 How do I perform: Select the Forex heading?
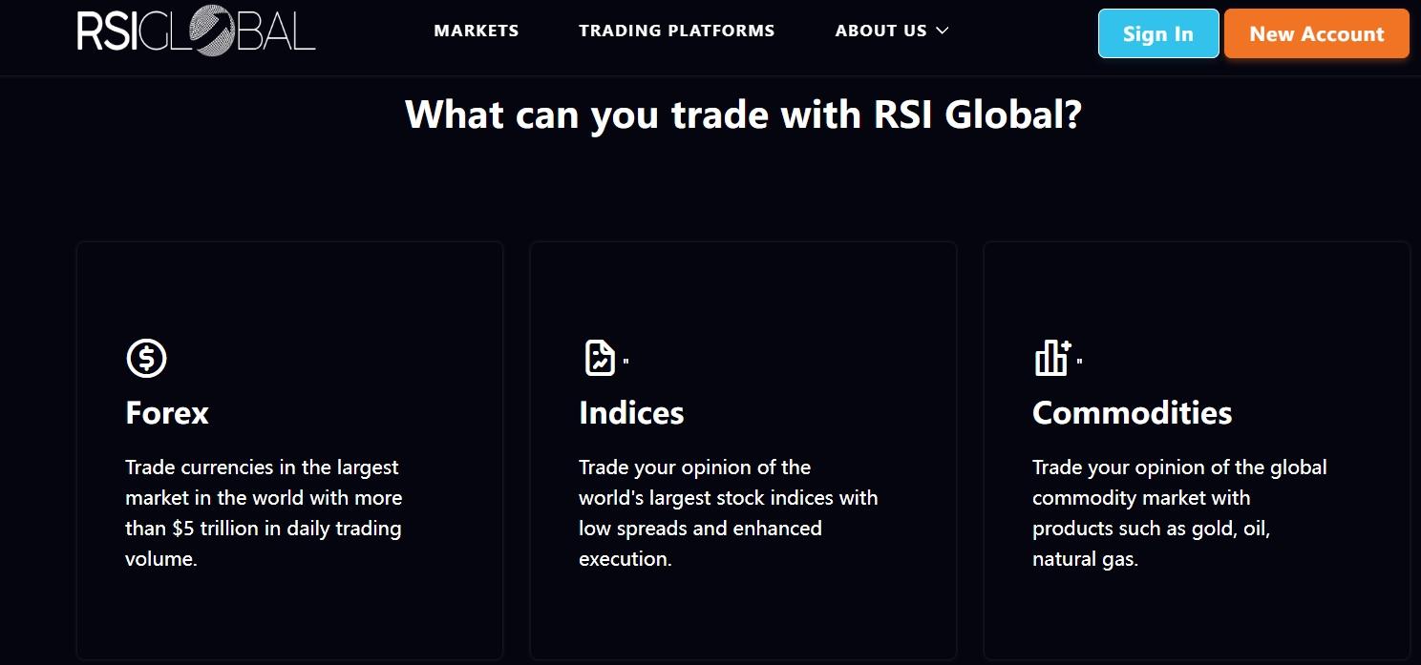pos(167,412)
